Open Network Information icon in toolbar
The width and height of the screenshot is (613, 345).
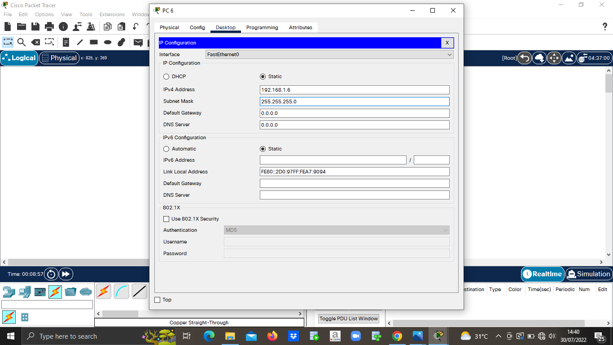[x=63, y=27]
